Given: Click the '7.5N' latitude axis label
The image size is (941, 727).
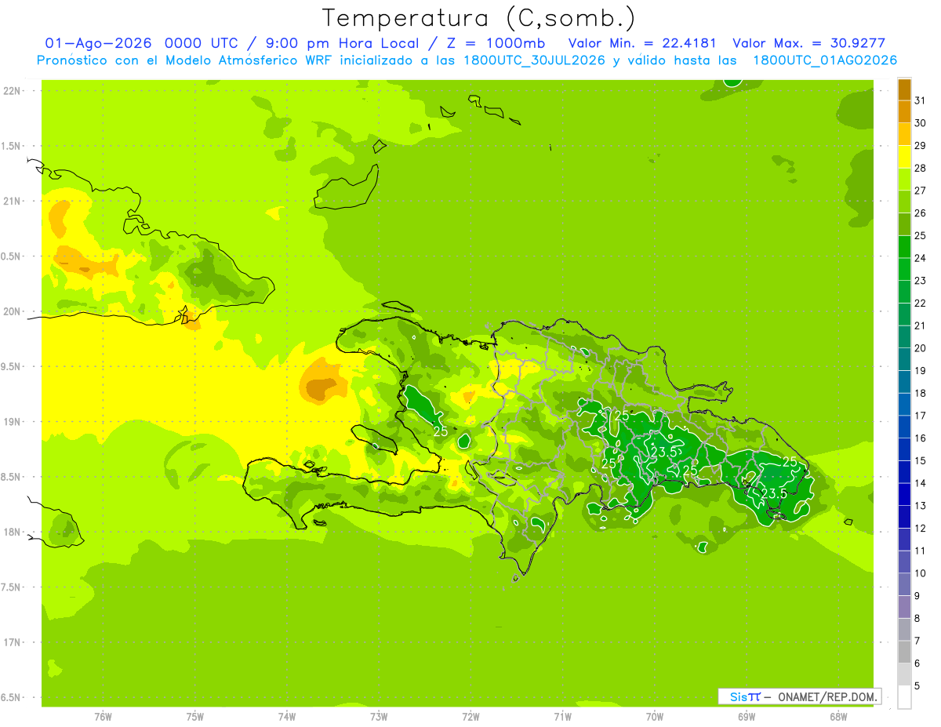Looking at the screenshot, I should point(12,587).
